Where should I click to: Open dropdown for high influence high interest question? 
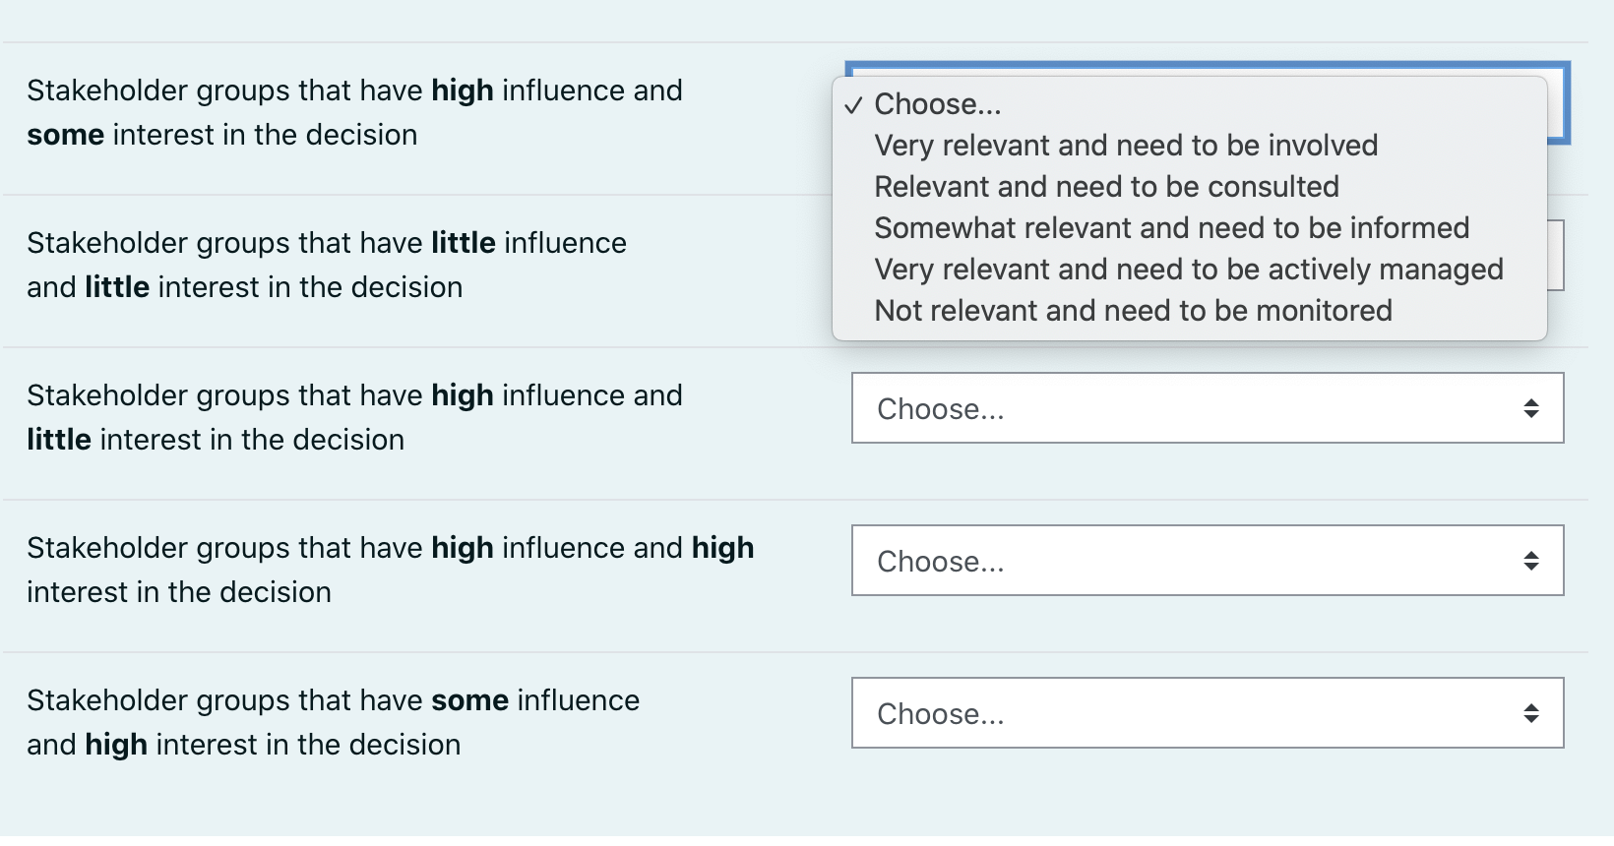pyautogui.click(x=1207, y=561)
